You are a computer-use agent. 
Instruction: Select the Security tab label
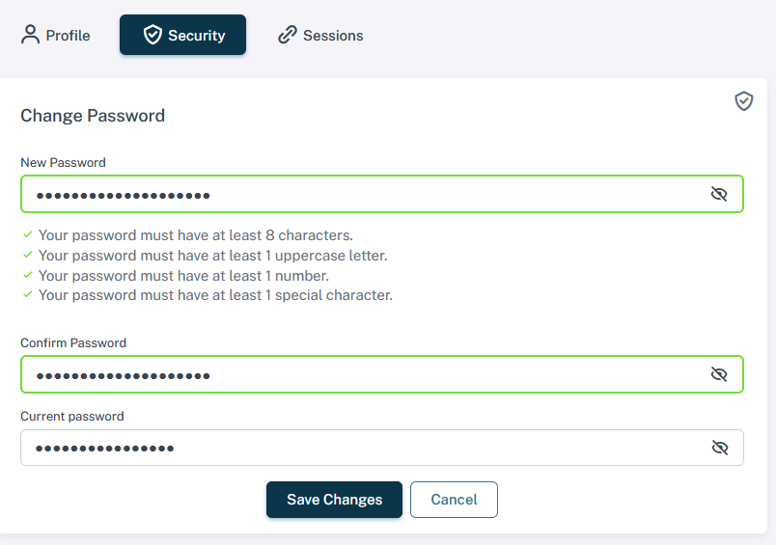point(197,36)
